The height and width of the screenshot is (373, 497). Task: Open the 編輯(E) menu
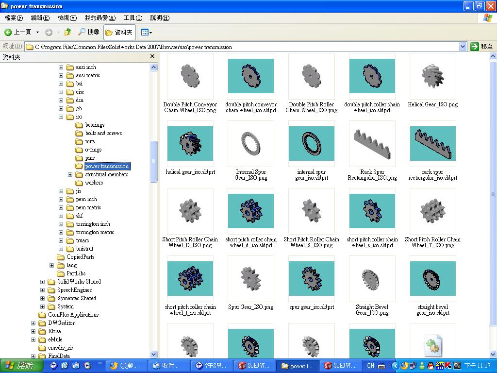click(40, 18)
